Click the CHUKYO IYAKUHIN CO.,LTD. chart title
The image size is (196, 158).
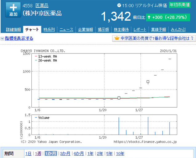point(43,51)
